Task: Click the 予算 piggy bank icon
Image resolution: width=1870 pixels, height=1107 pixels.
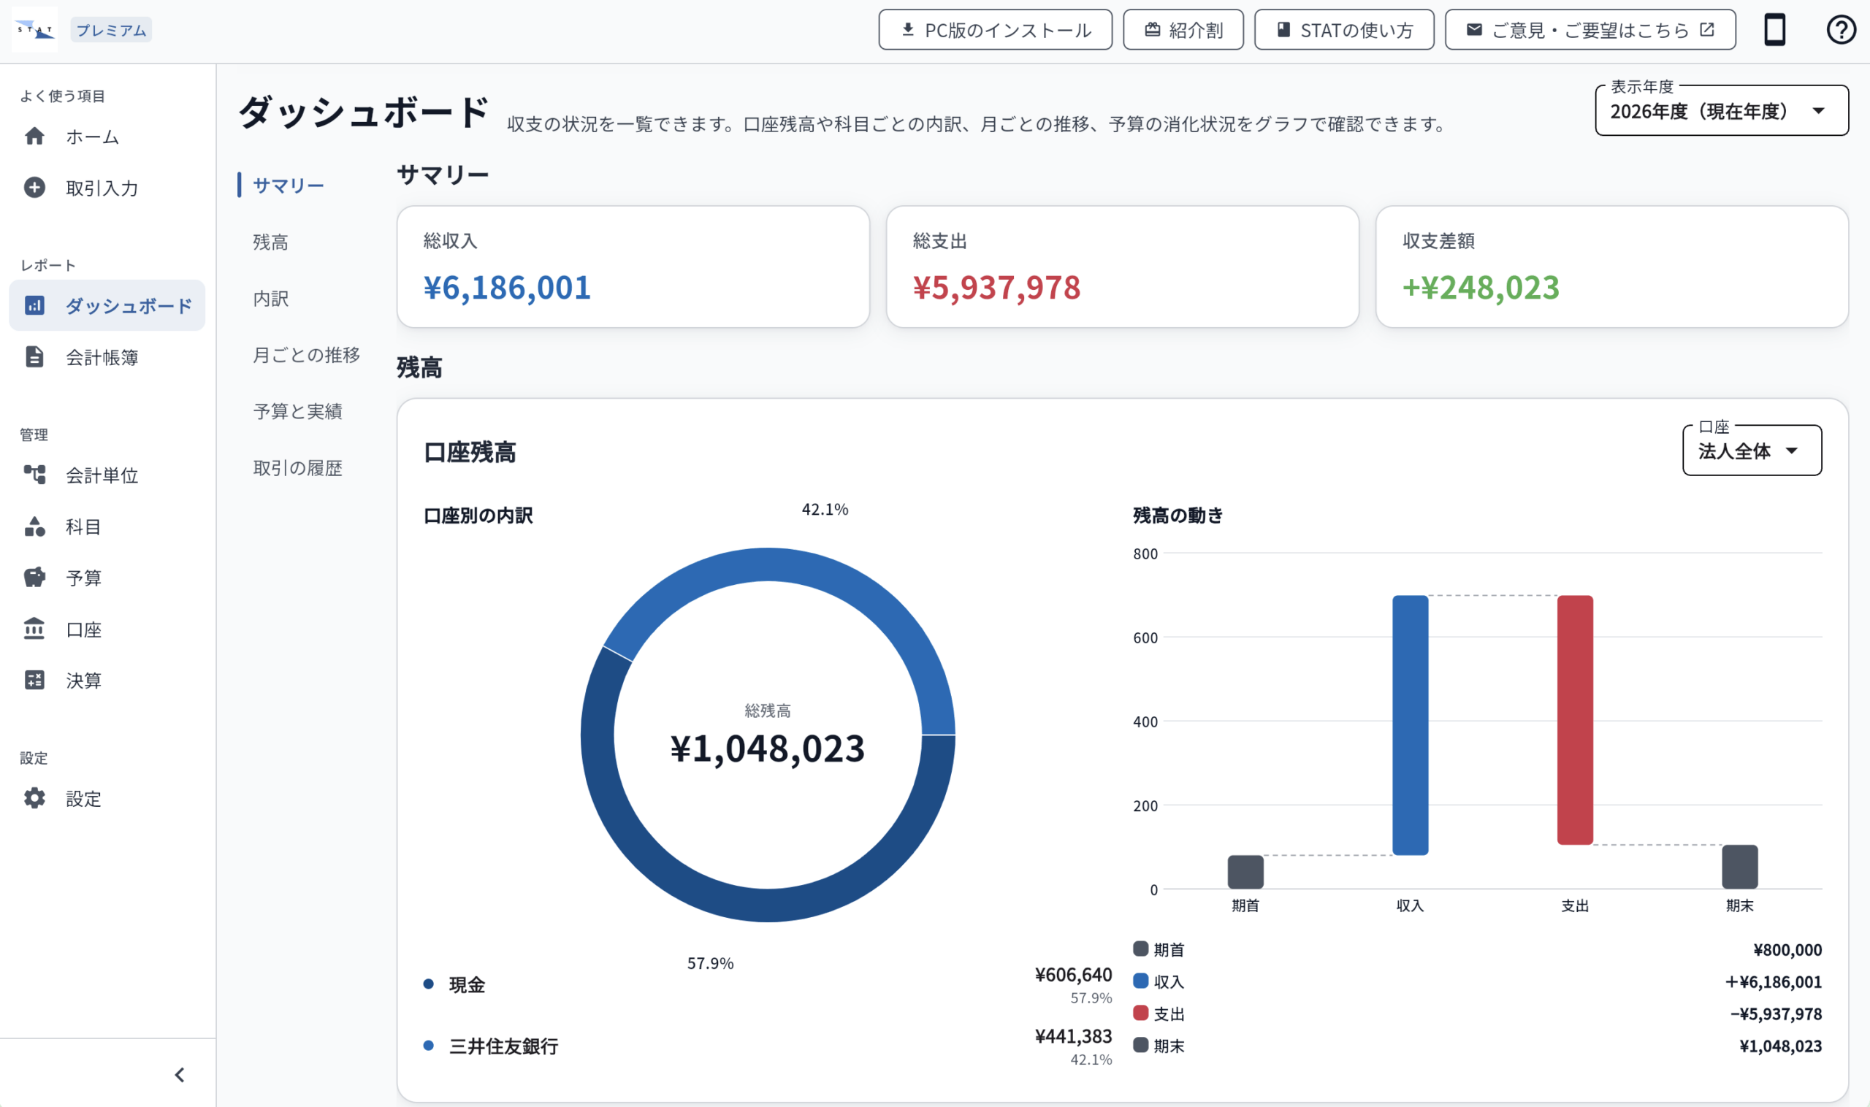Action: click(34, 577)
